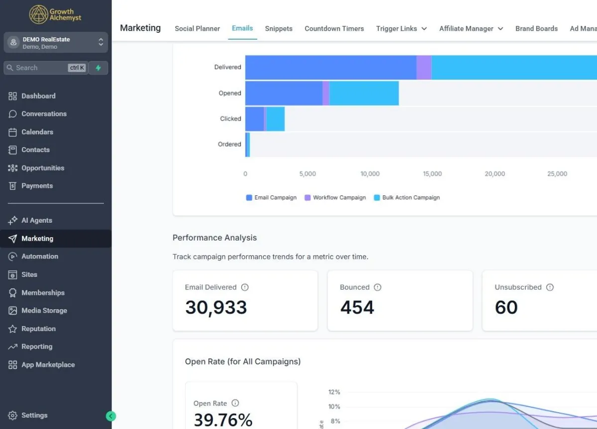Click the Reputation star icon
The height and width of the screenshot is (429, 597).
[13, 329]
